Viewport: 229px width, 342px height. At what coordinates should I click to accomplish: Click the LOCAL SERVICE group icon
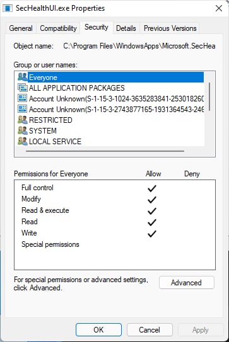[x=23, y=141]
